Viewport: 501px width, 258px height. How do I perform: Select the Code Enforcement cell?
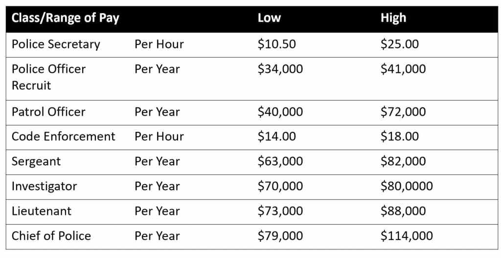point(64,136)
